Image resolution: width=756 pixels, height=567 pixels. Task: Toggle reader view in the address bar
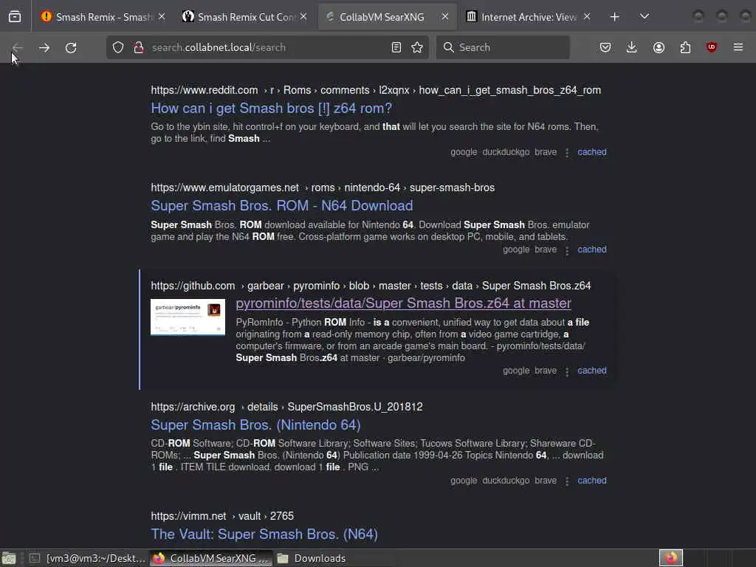(x=396, y=47)
